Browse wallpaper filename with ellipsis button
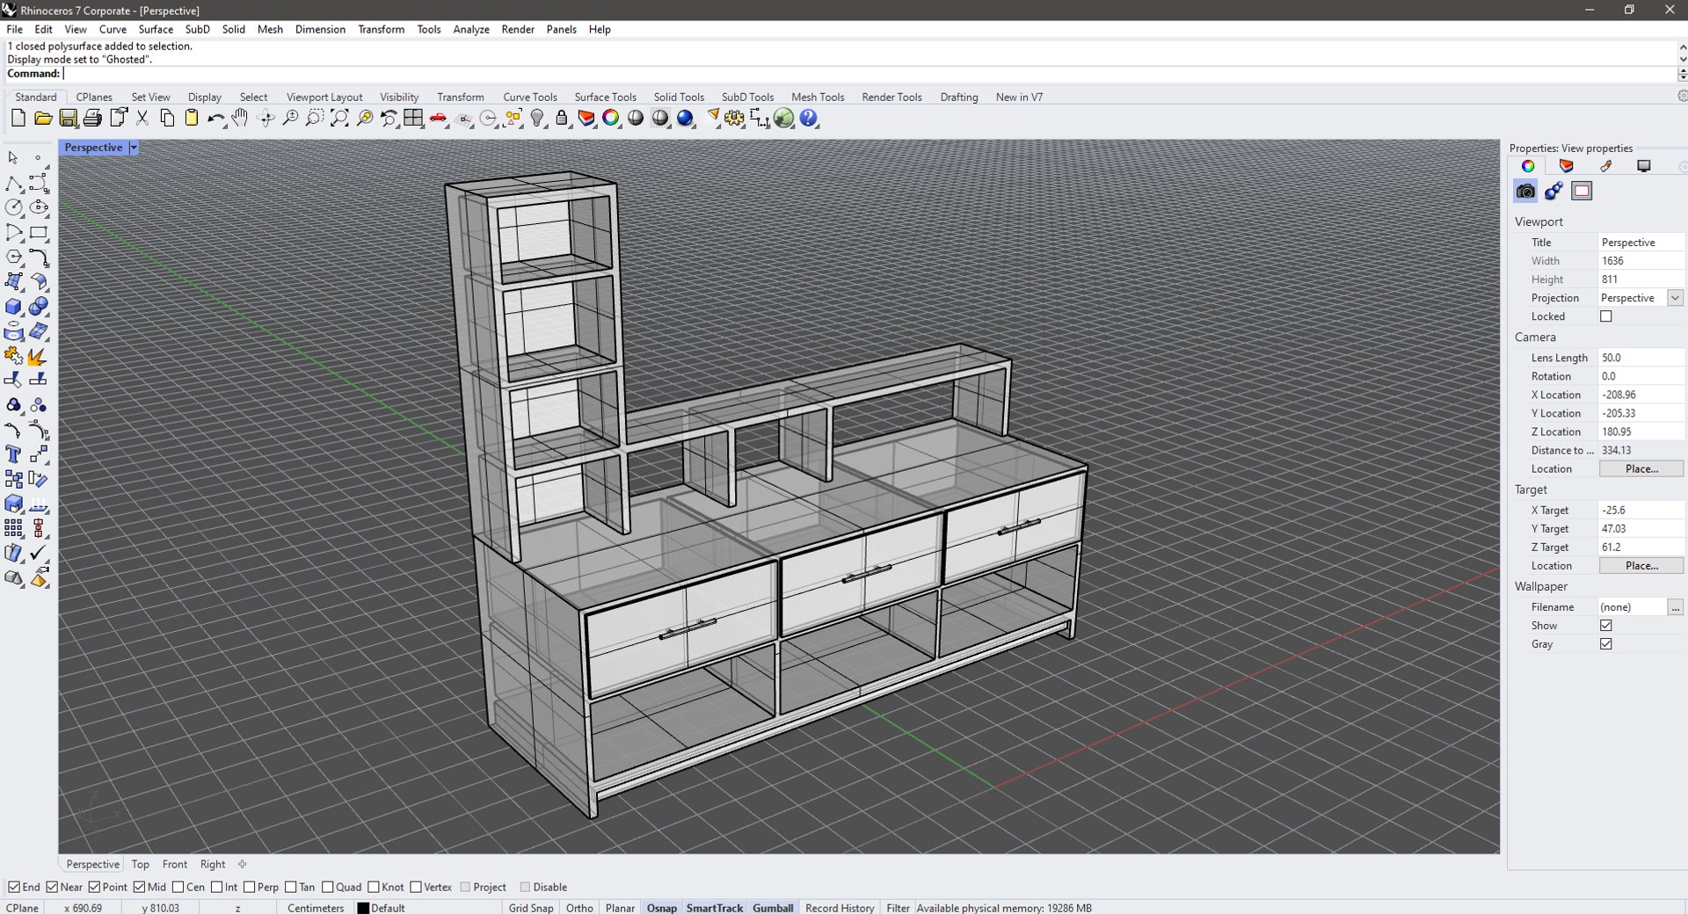The width and height of the screenshot is (1688, 914). pyautogui.click(x=1675, y=607)
